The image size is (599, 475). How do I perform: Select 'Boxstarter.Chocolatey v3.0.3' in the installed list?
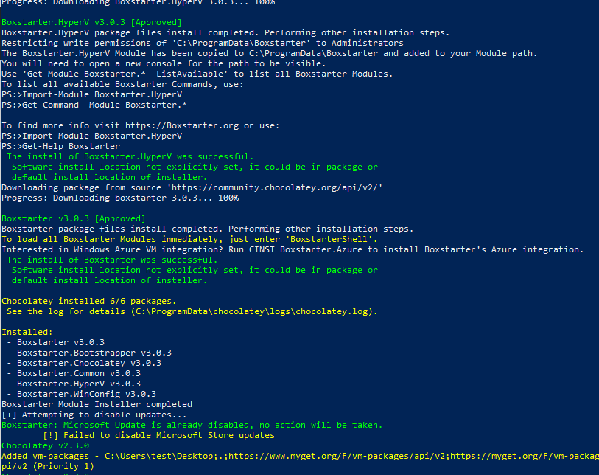click(x=88, y=363)
